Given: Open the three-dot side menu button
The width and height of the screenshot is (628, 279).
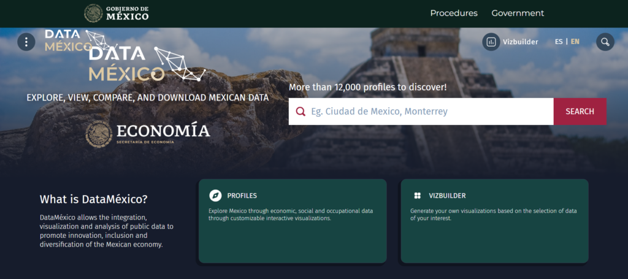Looking at the screenshot, I should point(26,42).
